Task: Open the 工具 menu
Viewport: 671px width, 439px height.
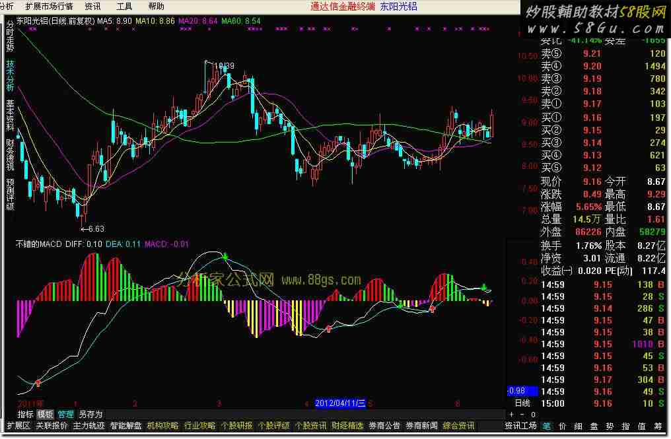Action: tap(124, 7)
